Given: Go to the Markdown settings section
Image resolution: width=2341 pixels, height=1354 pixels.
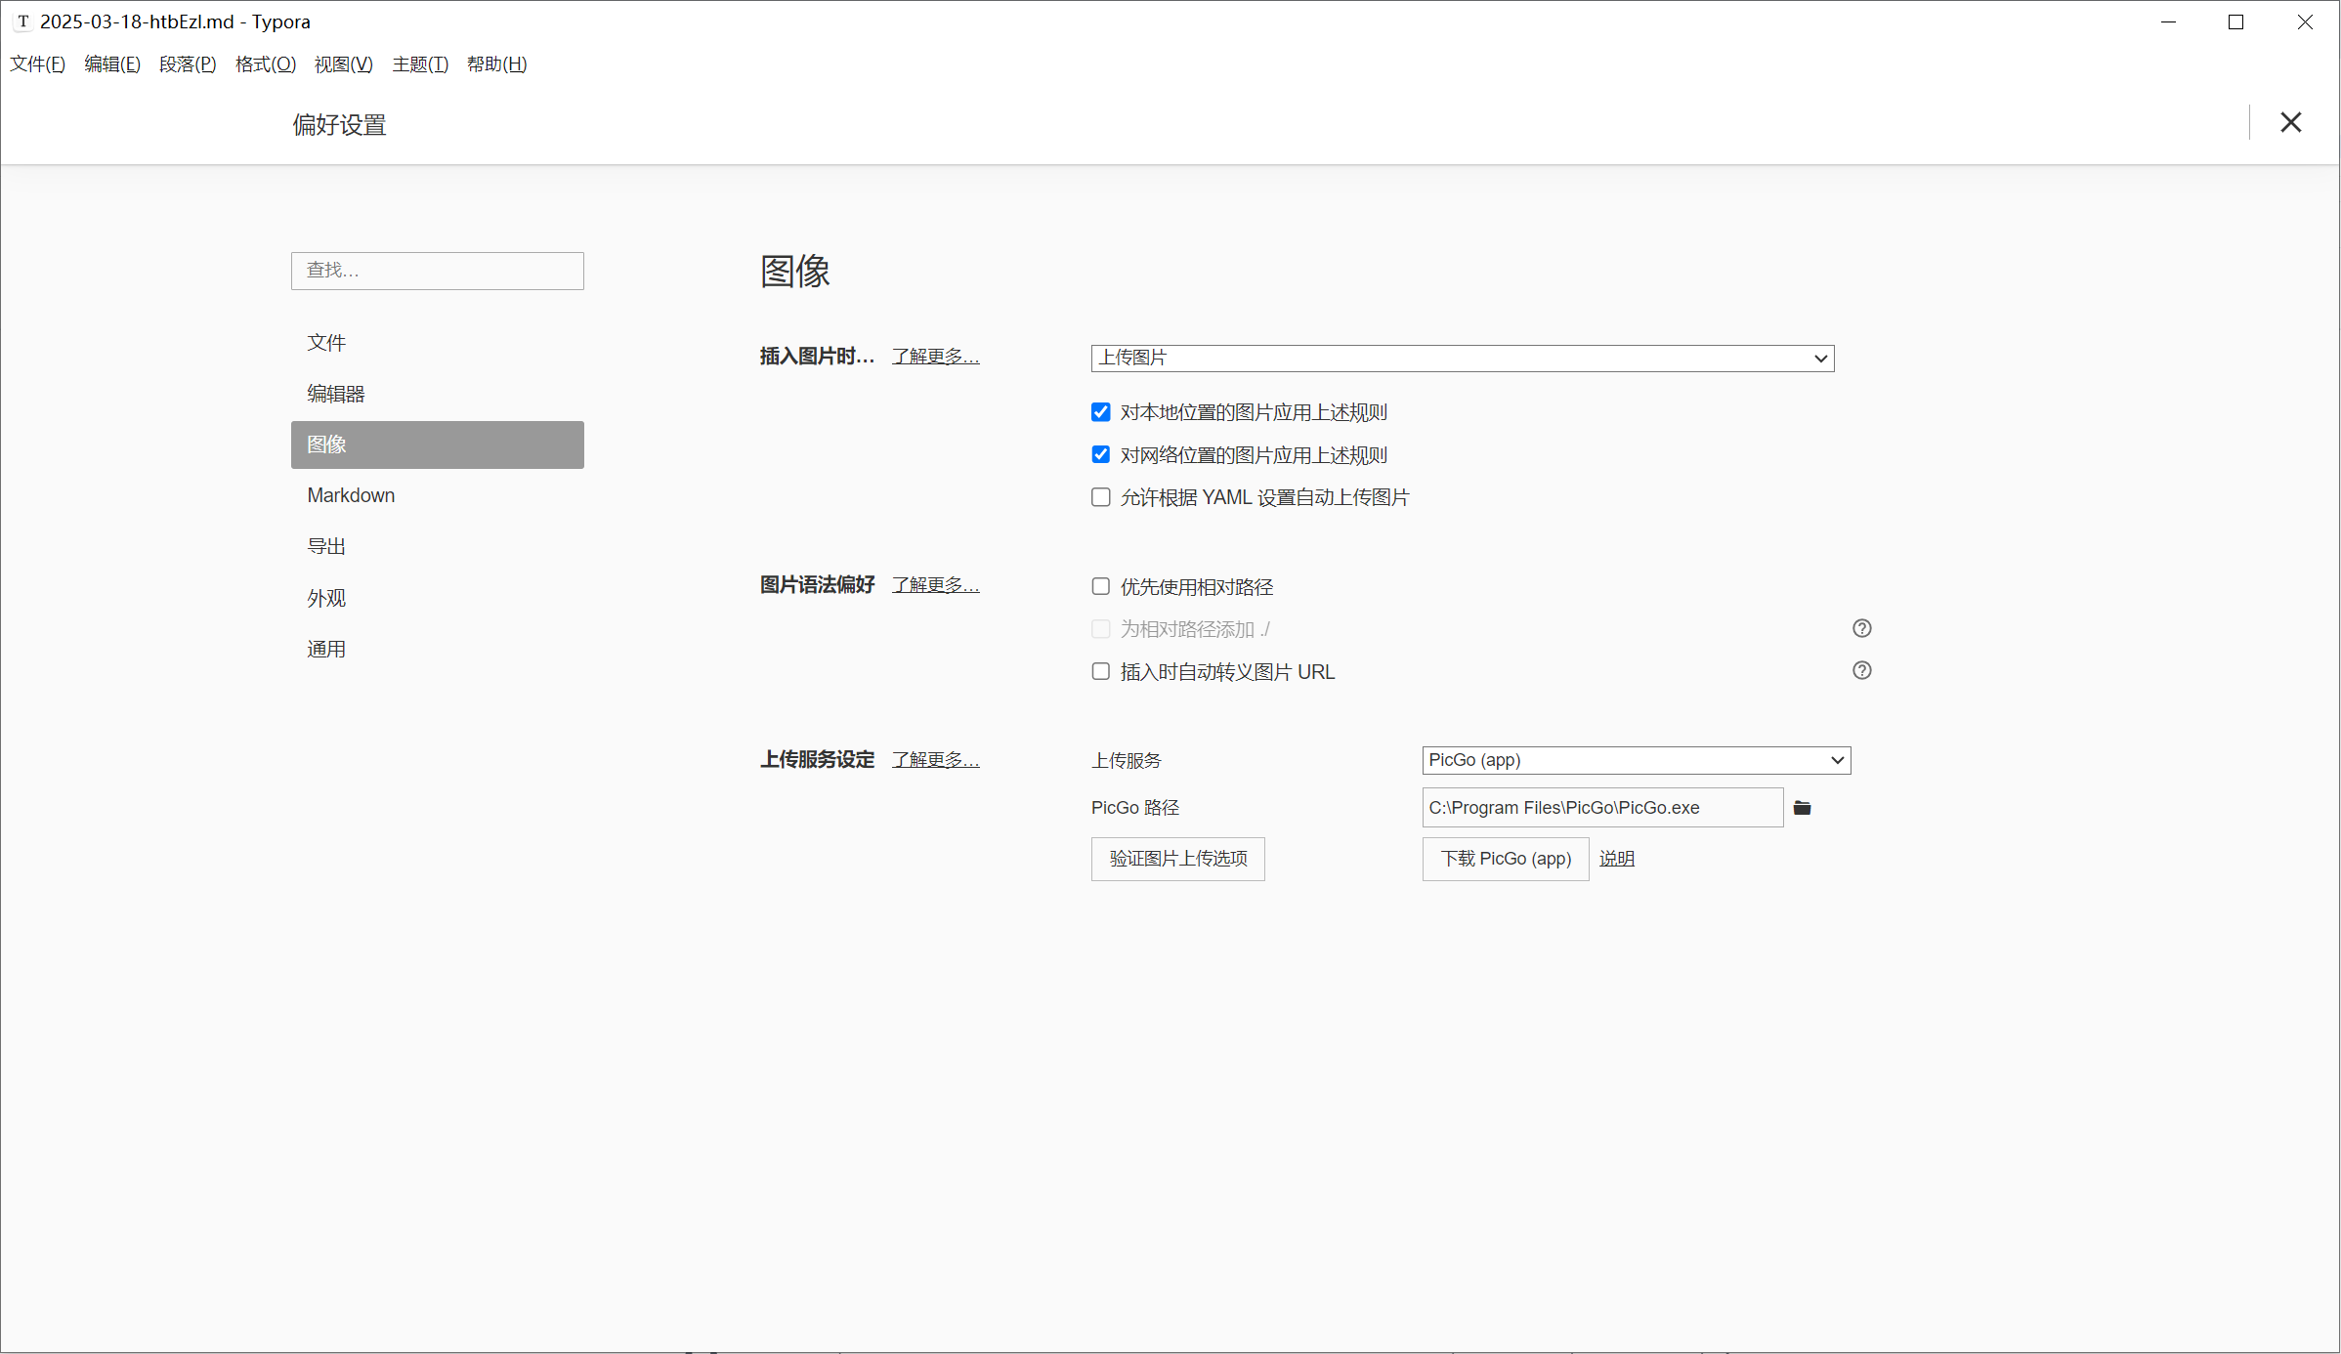Looking at the screenshot, I should [438, 495].
